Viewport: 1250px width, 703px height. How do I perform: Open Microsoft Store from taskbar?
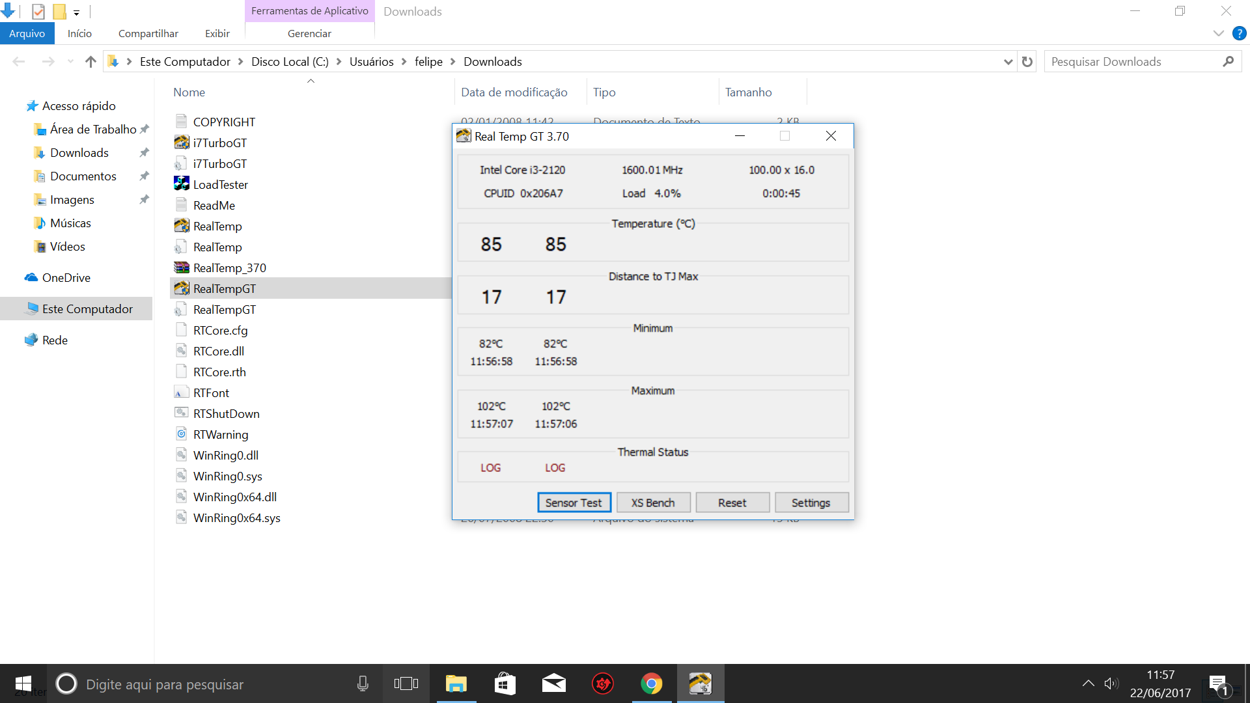click(x=505, y=683)
